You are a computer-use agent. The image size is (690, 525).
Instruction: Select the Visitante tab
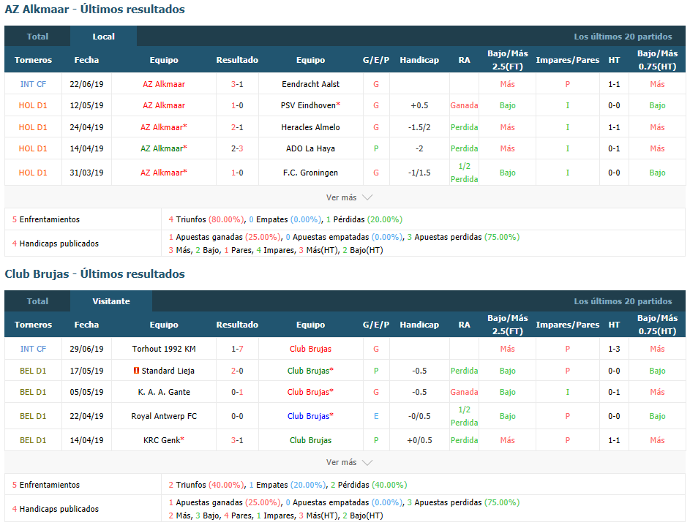pos(111,301)
